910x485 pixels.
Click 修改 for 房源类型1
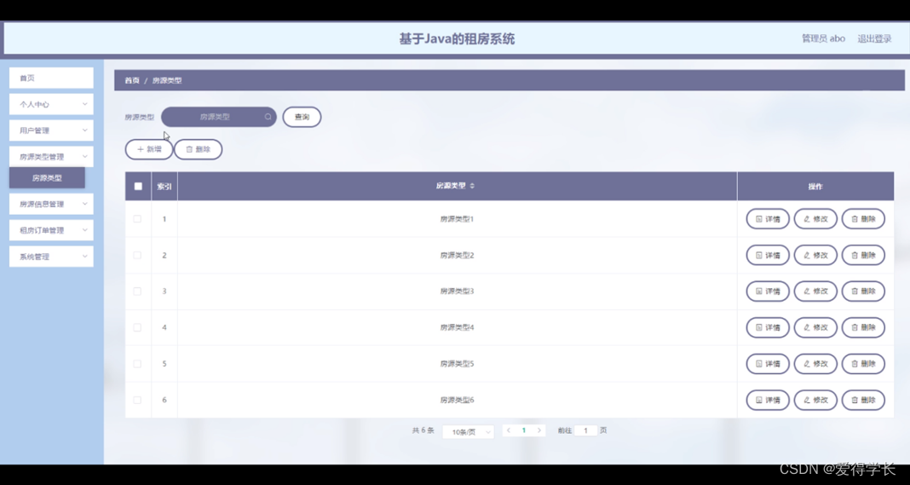click(x=815, y=219)
